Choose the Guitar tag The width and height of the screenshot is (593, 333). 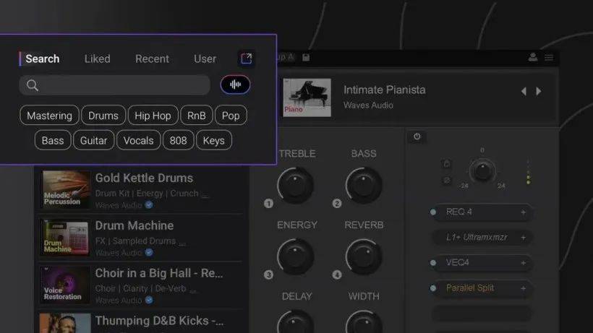[93, 140]
